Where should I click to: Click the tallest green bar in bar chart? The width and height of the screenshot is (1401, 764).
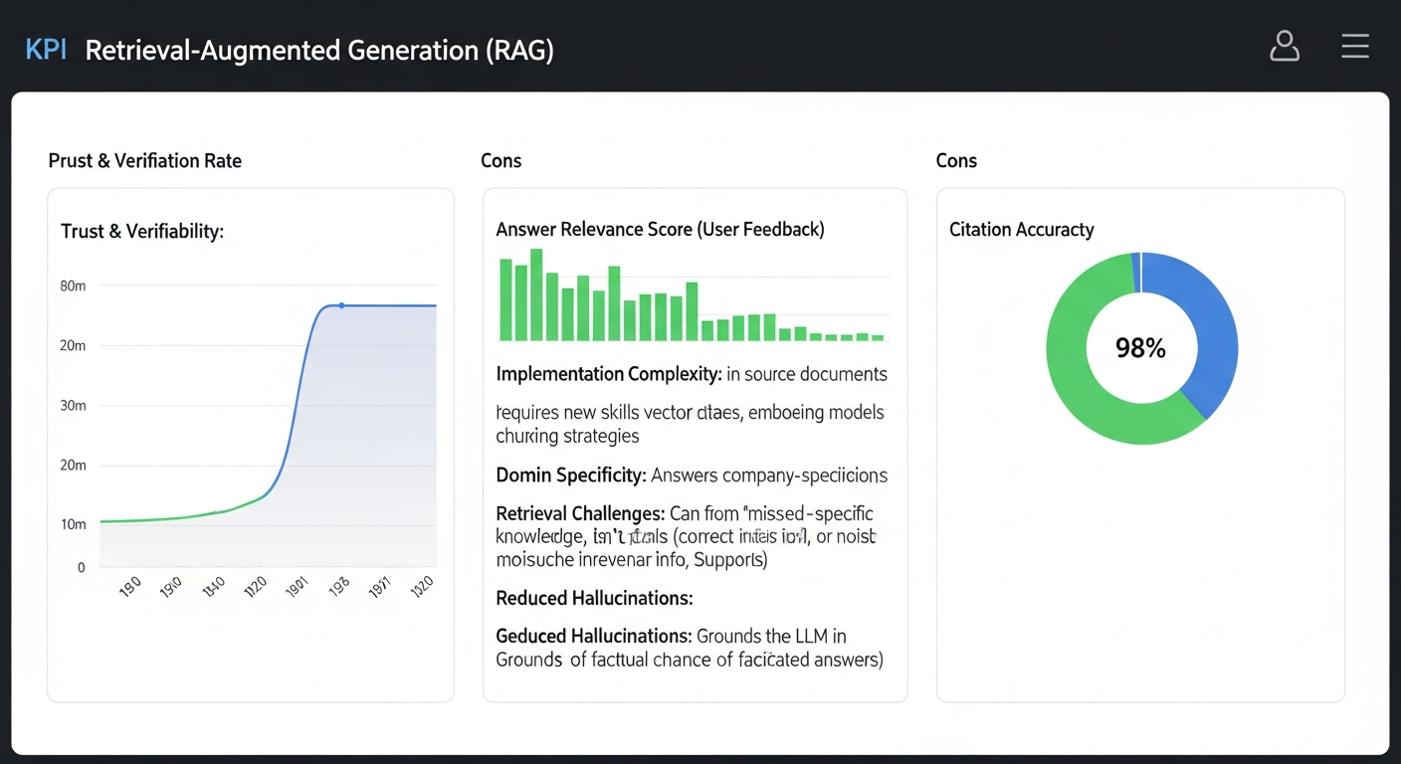click(x=536, y=294)
